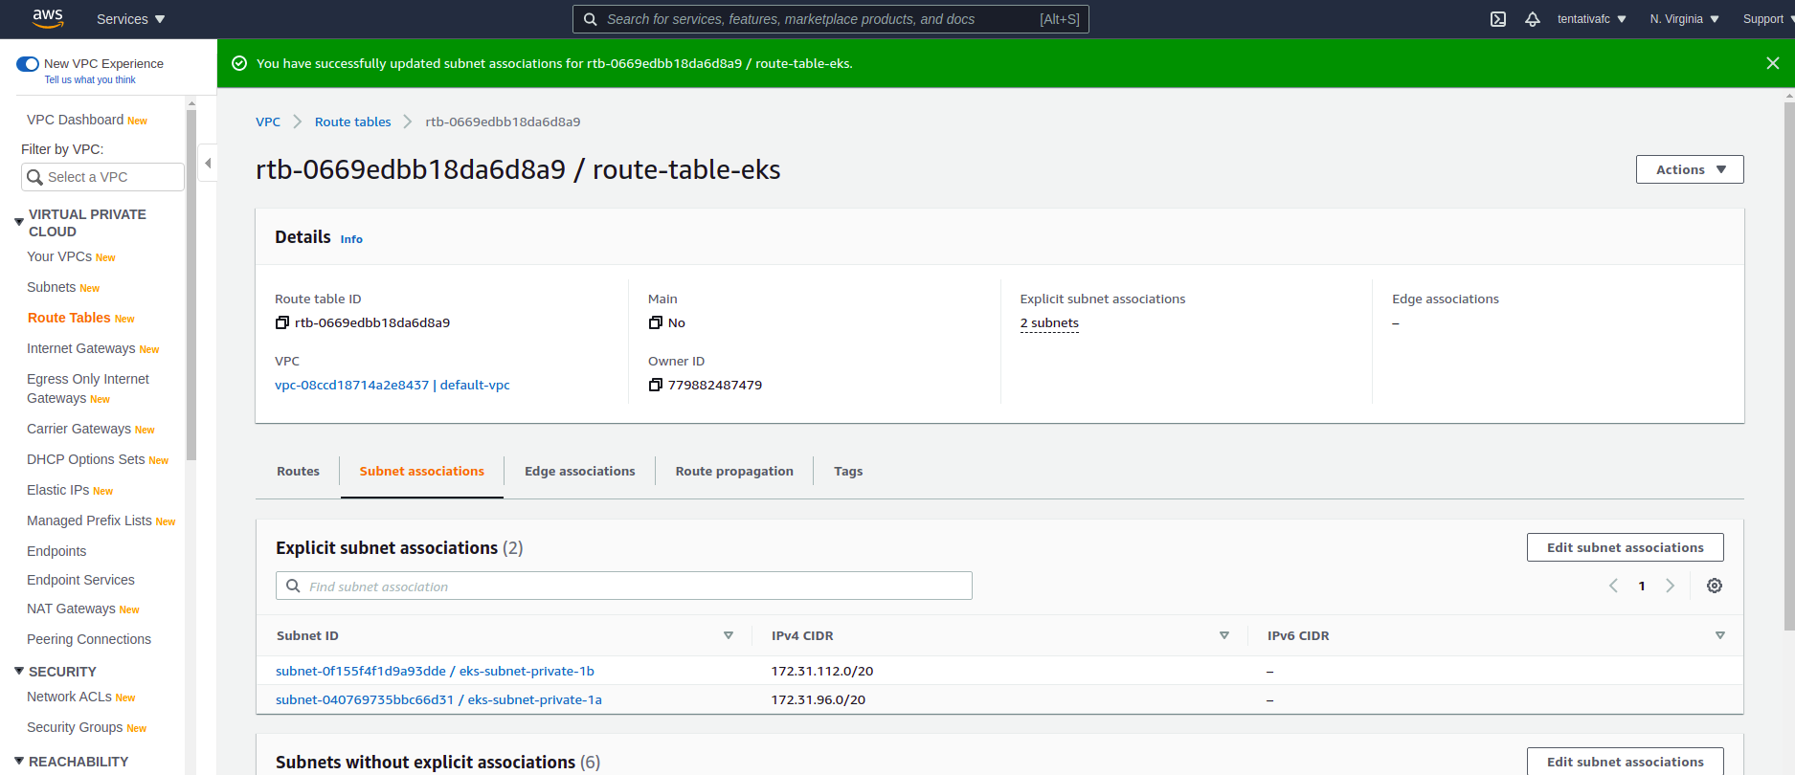Click the AWS services search box
1795x775 pixels.
(x=830, y=19)
